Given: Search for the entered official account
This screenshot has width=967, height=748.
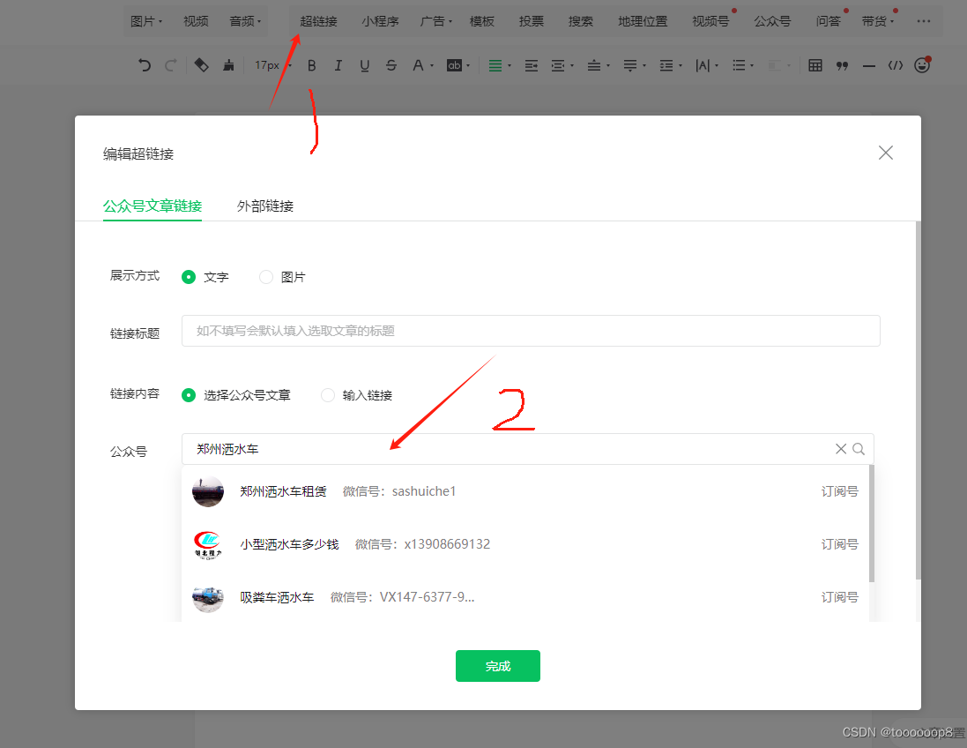Looking at the screenshot, I should click(x=859, y=449).
